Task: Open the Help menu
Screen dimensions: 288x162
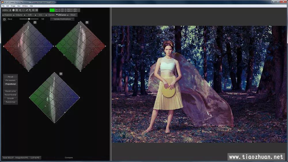Action: 31,6
